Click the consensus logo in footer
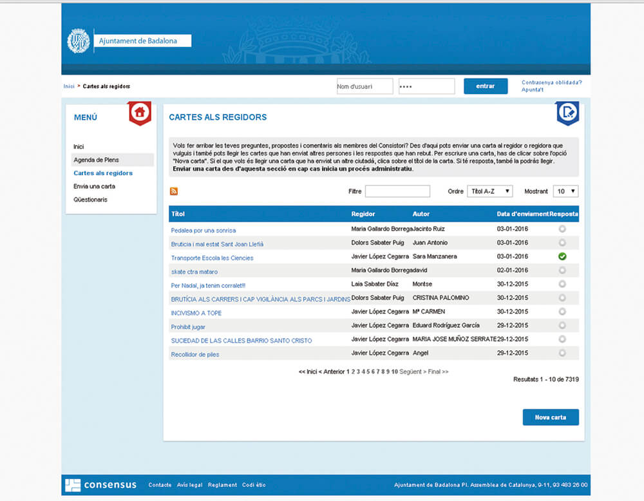The width and height of the screenshot is (644, 501). [x=101, y=485]
